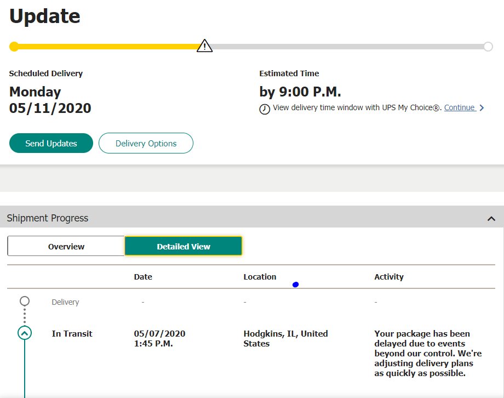Click the arrow chevron after Continue
The image size is (504, 398).
482,108
